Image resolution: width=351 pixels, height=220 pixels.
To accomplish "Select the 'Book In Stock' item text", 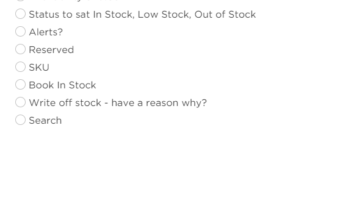I will pyautogui.click(x=62, y=85).
